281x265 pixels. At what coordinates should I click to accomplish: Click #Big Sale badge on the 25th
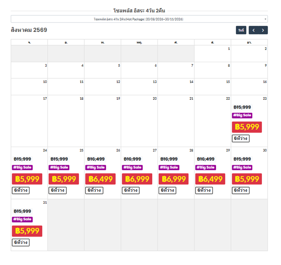coord(59,167)
